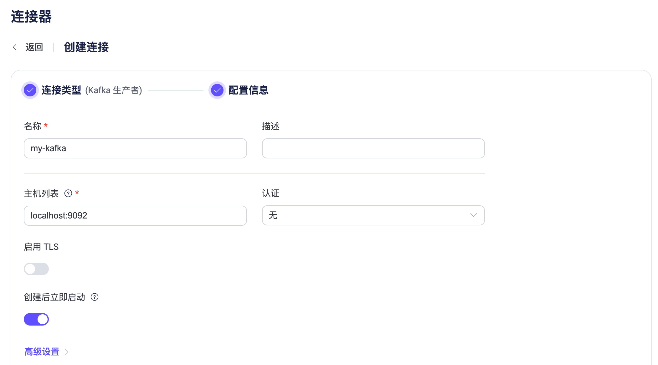Click the help icon beside 创建后立即启动

pos(95,297)
